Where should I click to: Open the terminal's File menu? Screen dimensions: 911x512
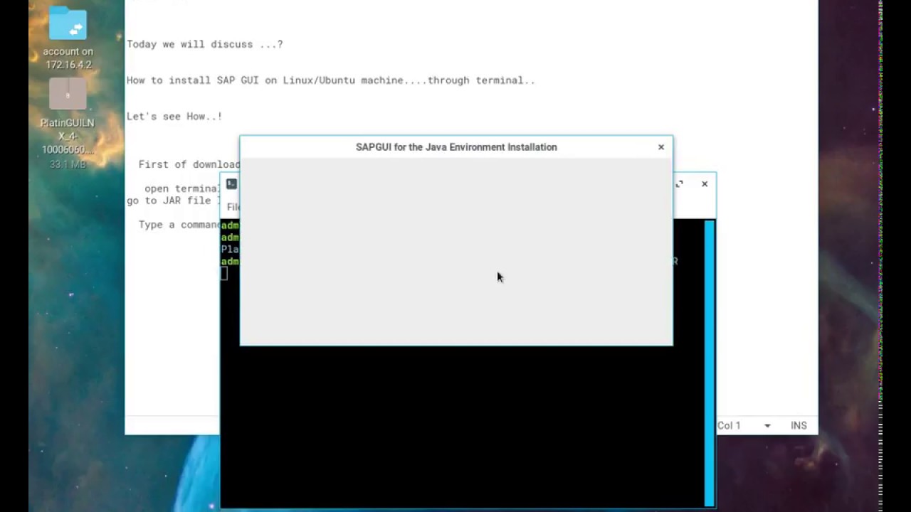point(233,207)
